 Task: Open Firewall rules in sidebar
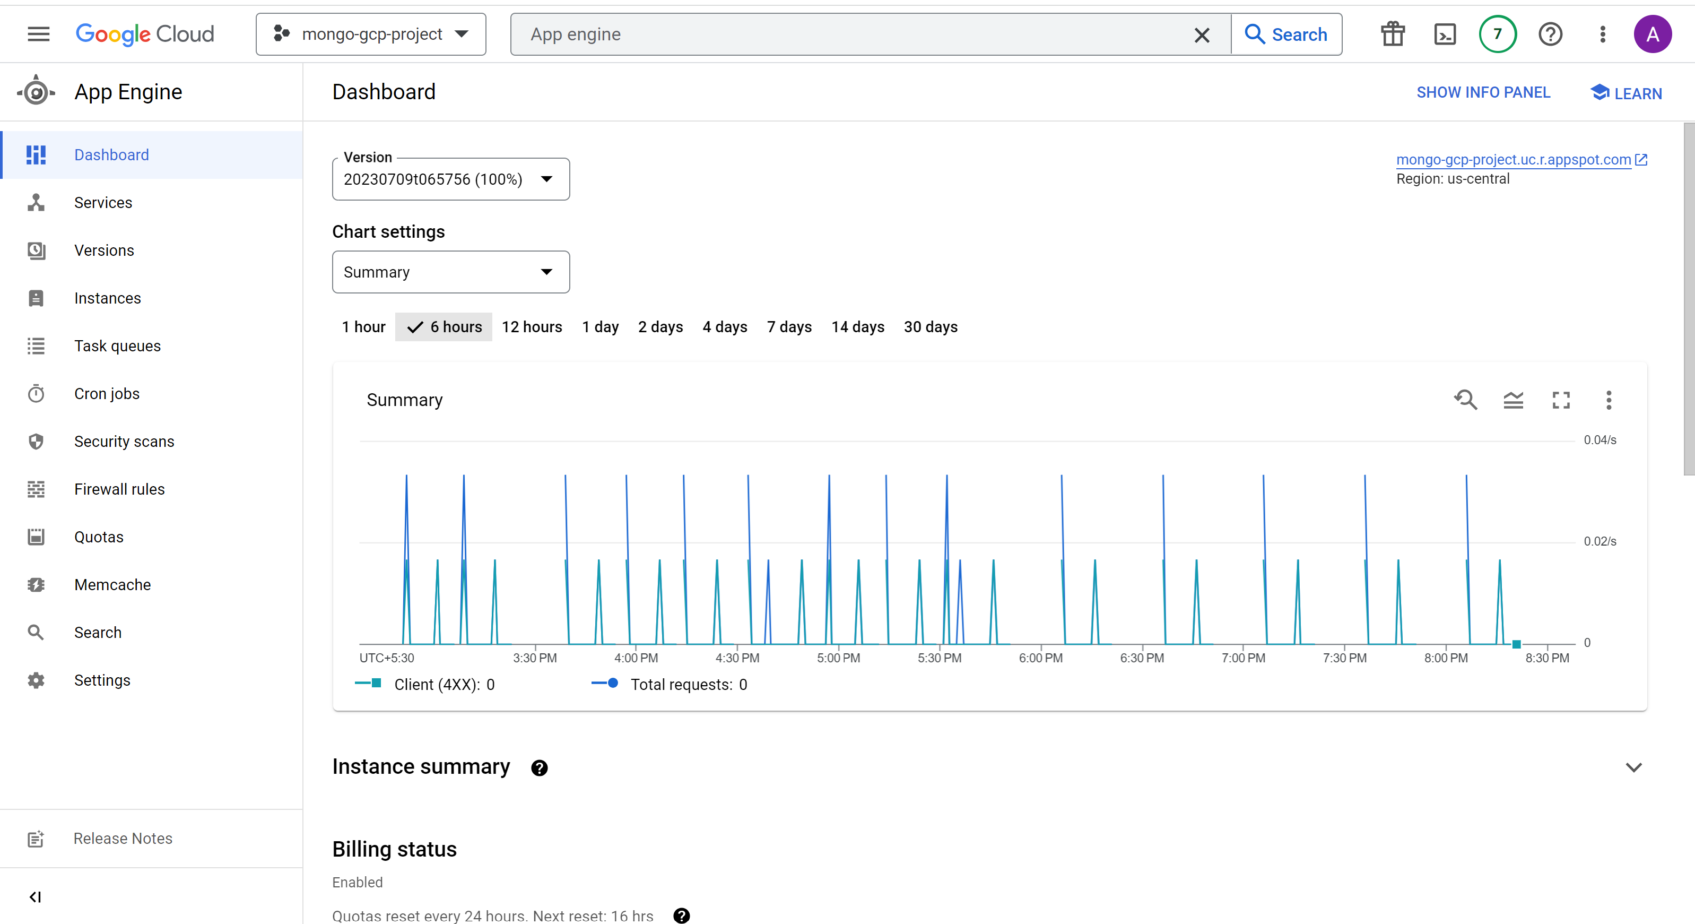coord(119,489)
